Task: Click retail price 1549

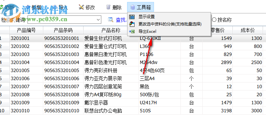Action: (217, 38)
